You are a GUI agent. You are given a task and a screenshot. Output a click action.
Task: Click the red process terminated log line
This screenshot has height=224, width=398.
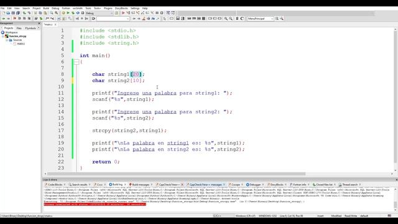95,204
